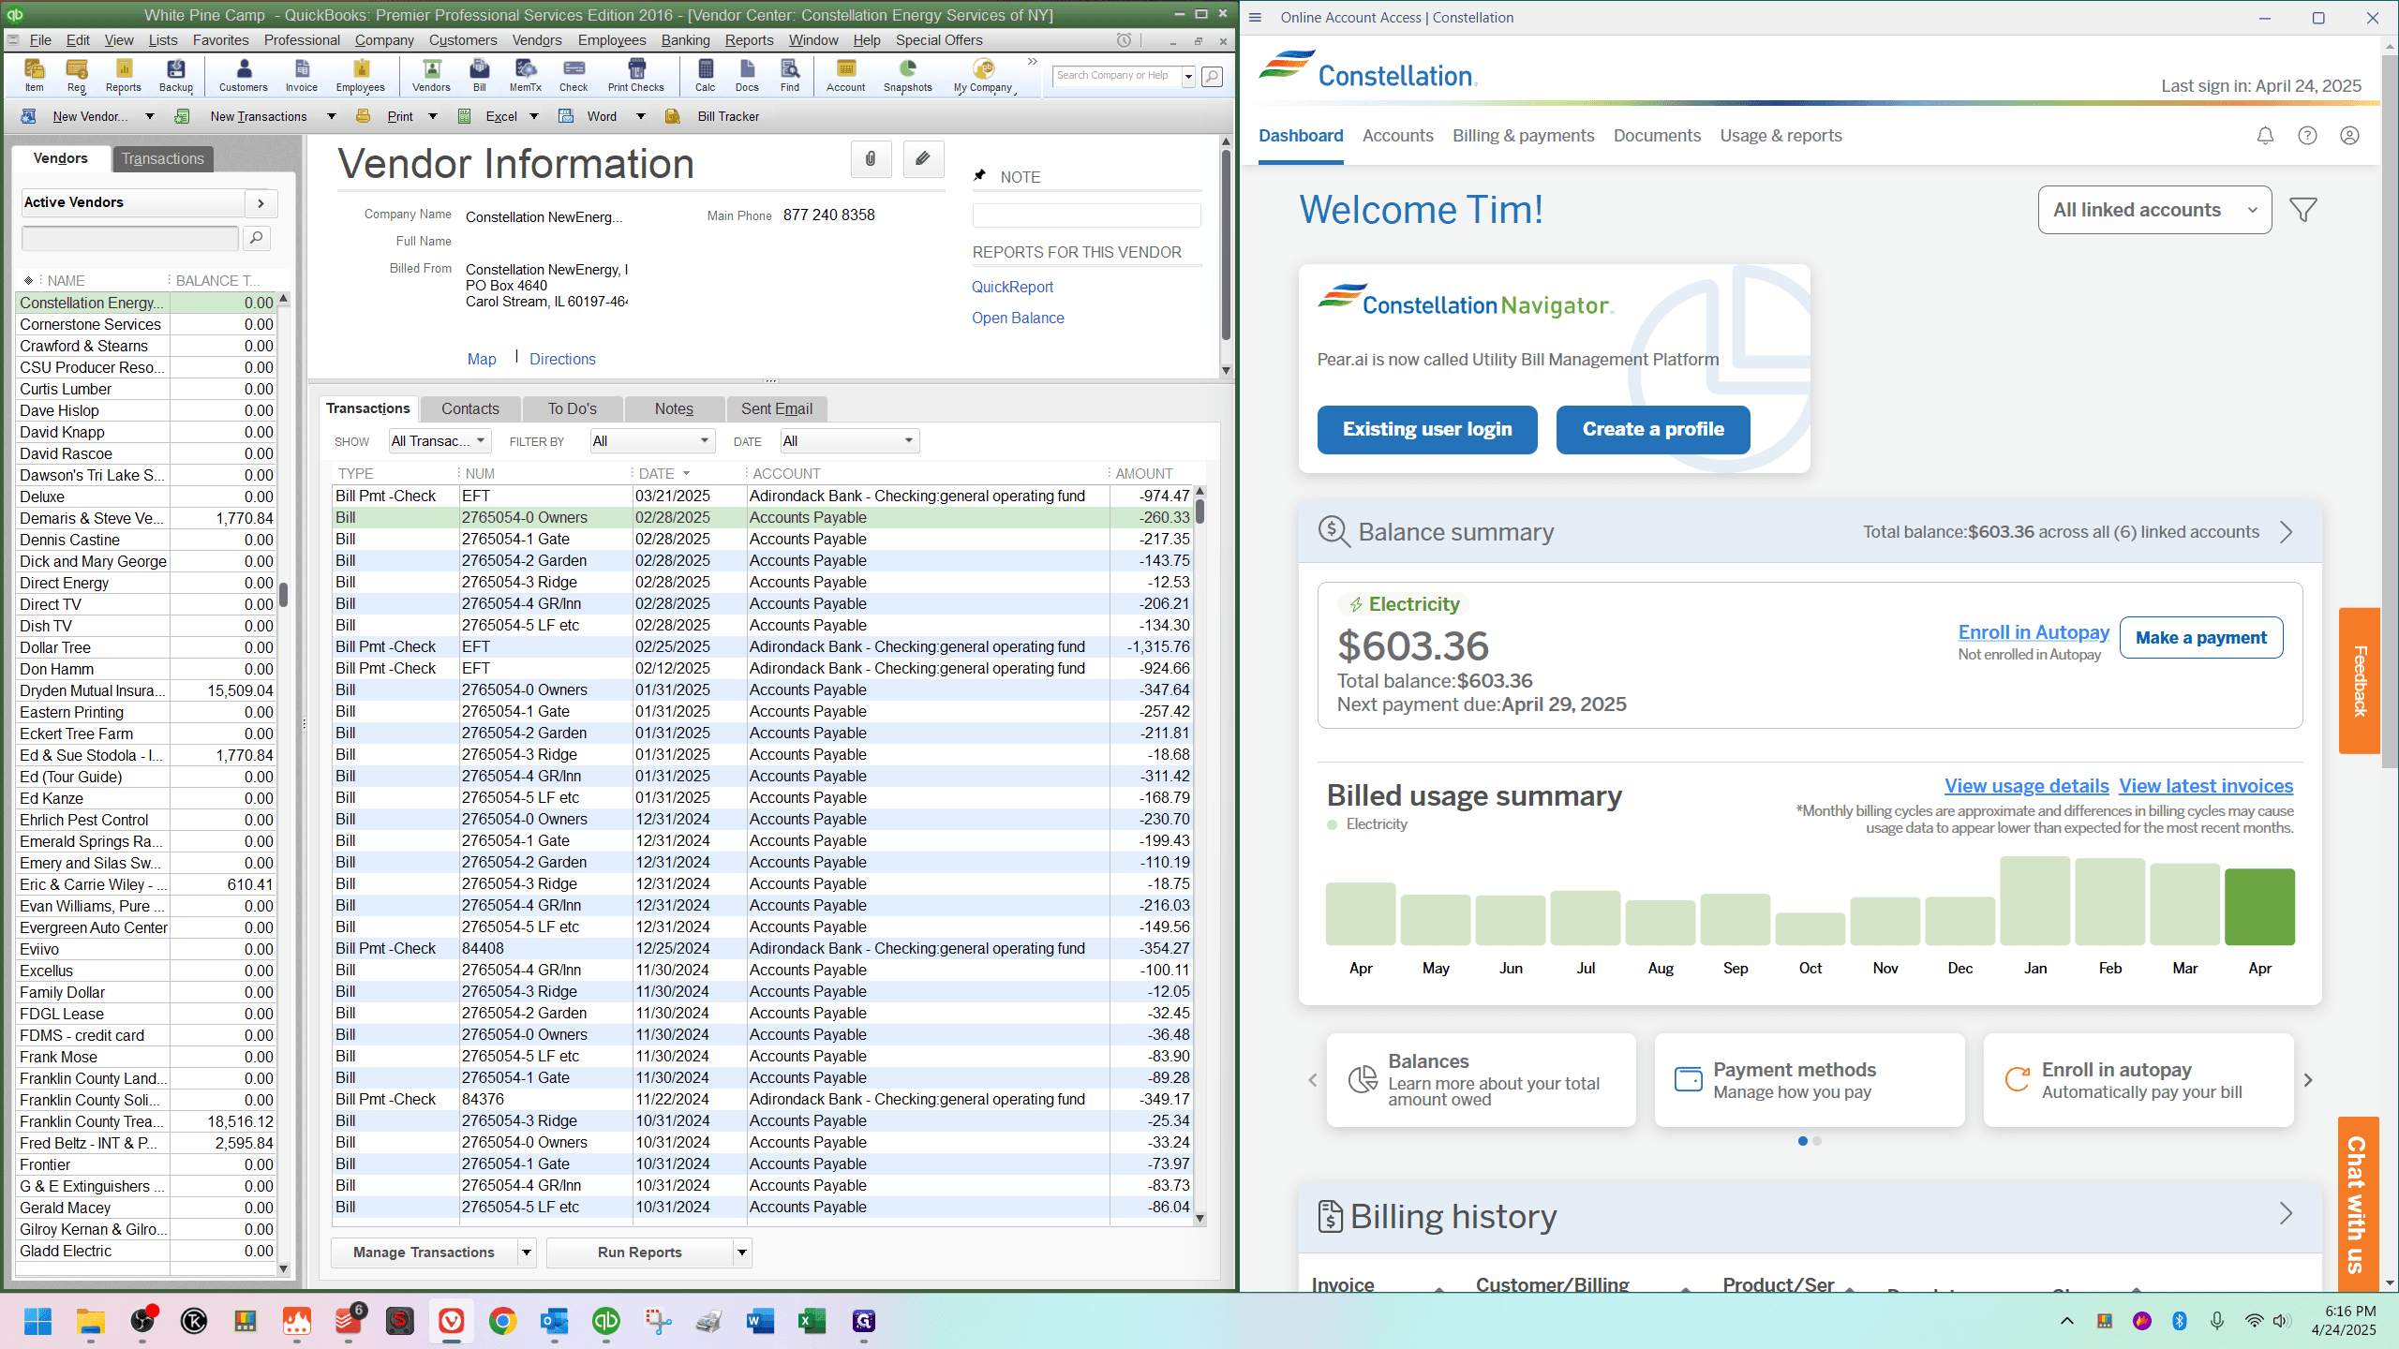The image size is (2399, 1349).
Task: Expand the Balance summary chevron
Action: (2286, 532)
